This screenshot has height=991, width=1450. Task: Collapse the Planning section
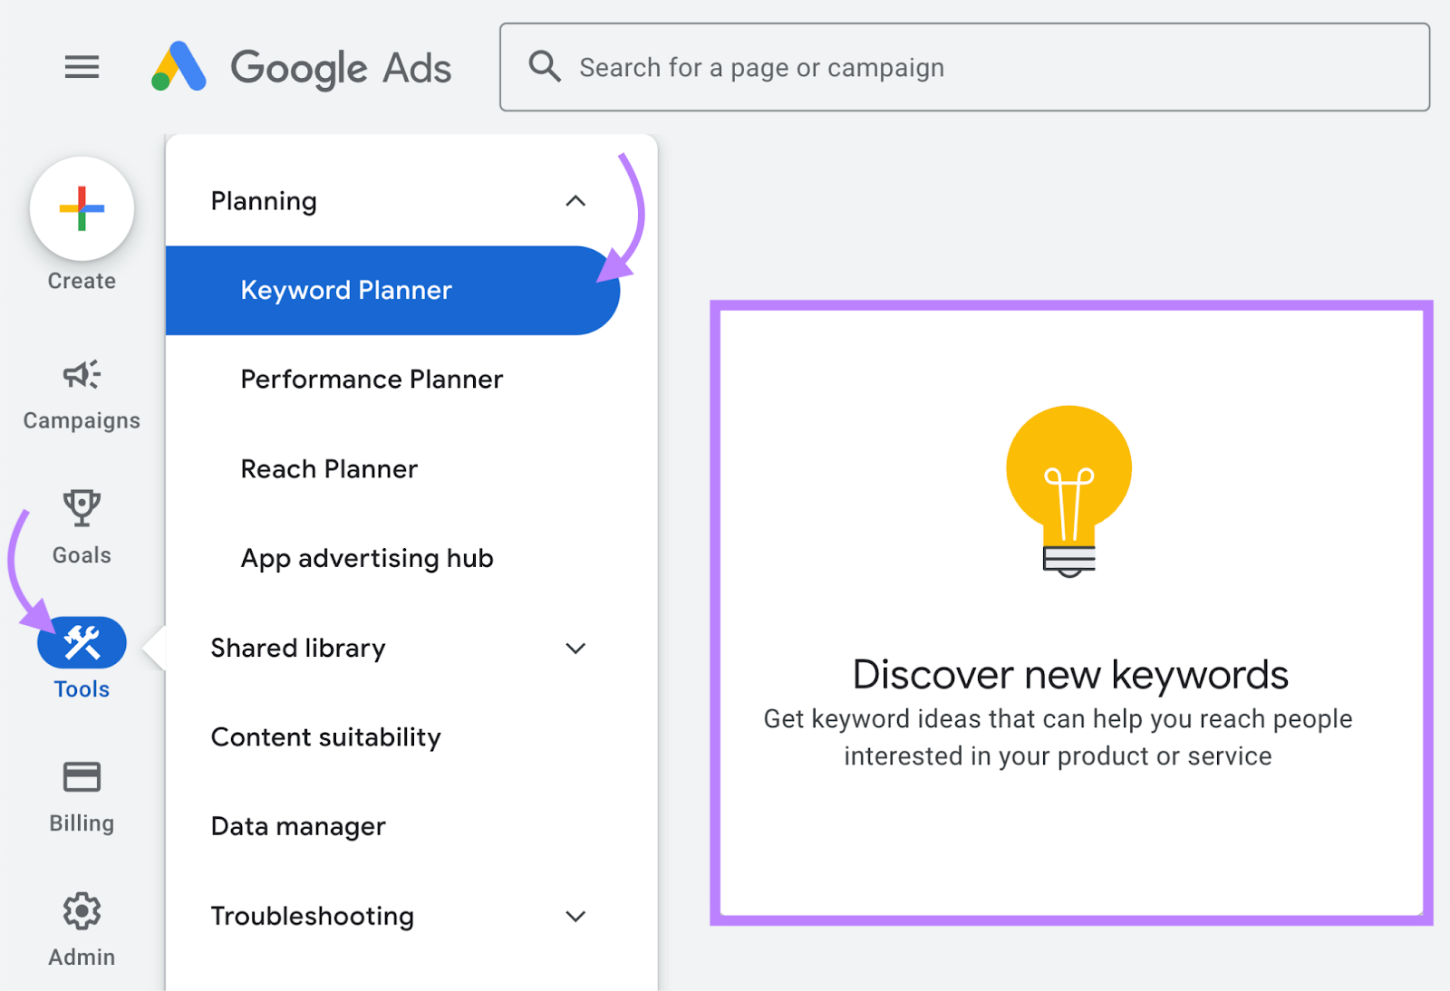[x=575, y=201]
